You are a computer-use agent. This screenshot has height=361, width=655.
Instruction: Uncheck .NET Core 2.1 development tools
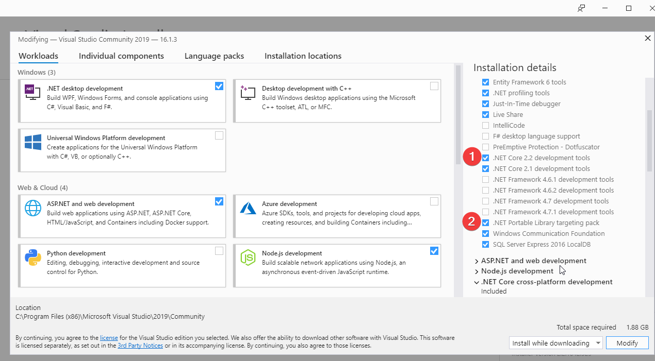coord(485,168)
